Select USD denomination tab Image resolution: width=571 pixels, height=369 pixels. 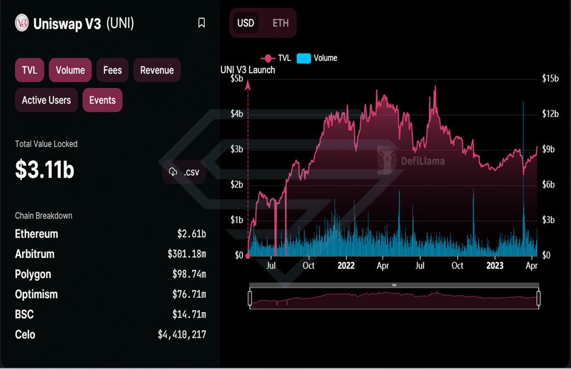[246, 23]
